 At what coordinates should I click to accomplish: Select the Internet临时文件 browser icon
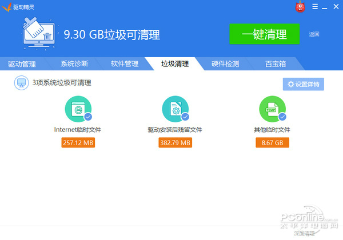(78, 109)
